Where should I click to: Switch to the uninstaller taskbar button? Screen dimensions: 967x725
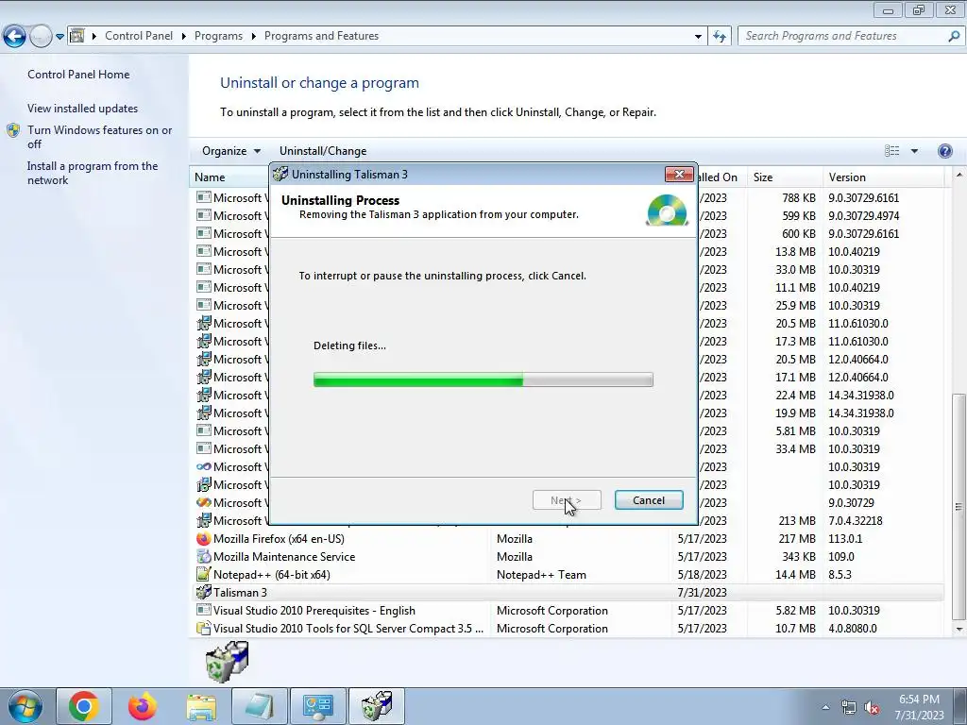point(377,706)
